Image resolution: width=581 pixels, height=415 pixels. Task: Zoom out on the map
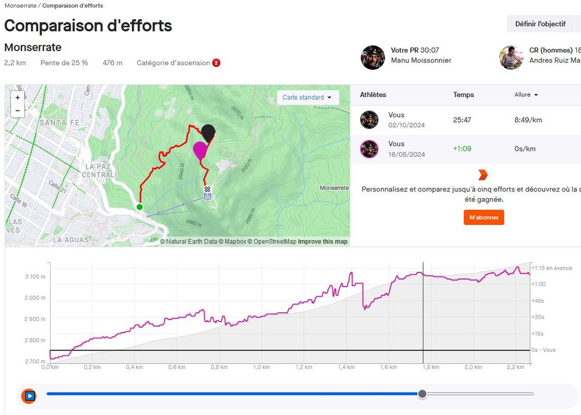[17, 110]
